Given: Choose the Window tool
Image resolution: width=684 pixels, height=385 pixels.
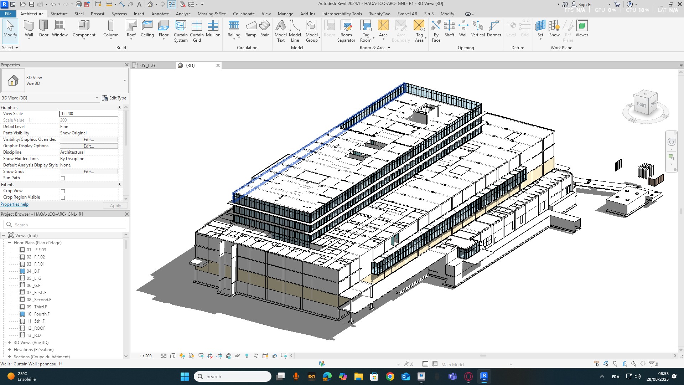Looking at the screenshot, I should [60, 29].
